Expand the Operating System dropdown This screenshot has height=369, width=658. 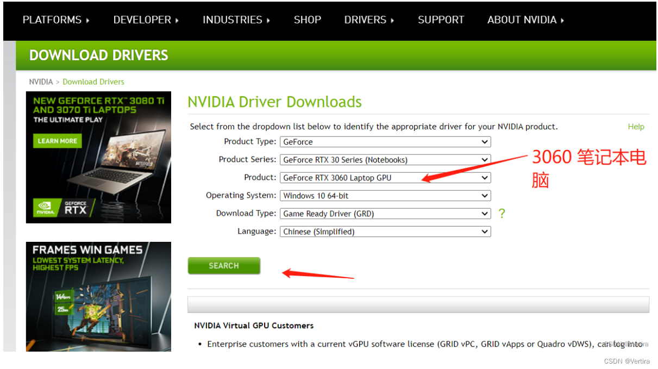click(385, 196)
